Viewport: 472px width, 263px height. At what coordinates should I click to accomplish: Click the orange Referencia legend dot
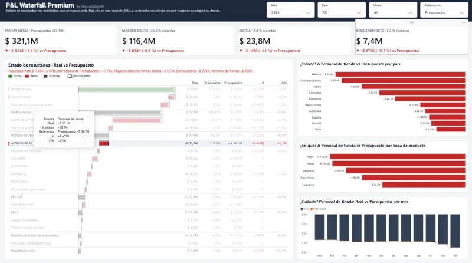[312, 209]
